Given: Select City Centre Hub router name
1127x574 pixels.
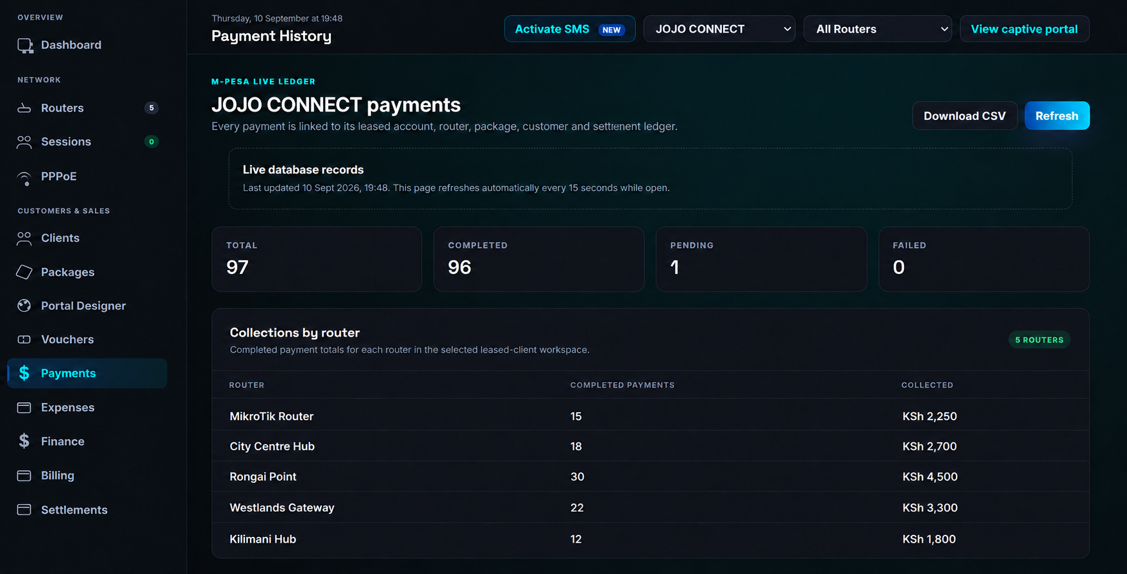Looking at the screenshot, I should point(272,446).
